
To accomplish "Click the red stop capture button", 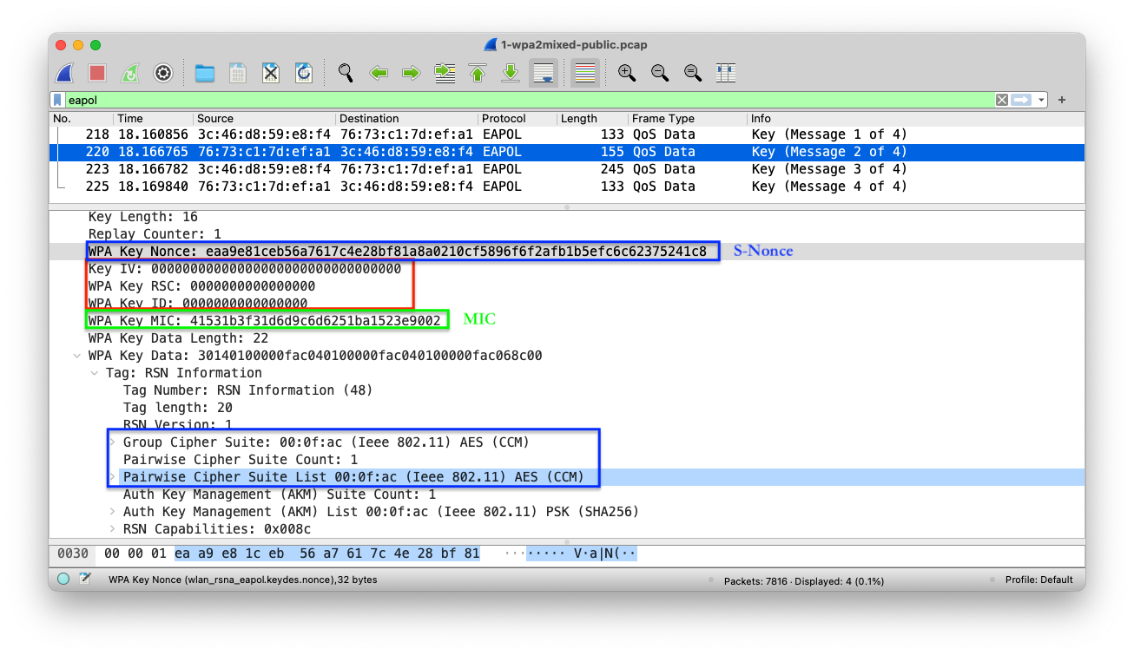I will tap(96, 74).
